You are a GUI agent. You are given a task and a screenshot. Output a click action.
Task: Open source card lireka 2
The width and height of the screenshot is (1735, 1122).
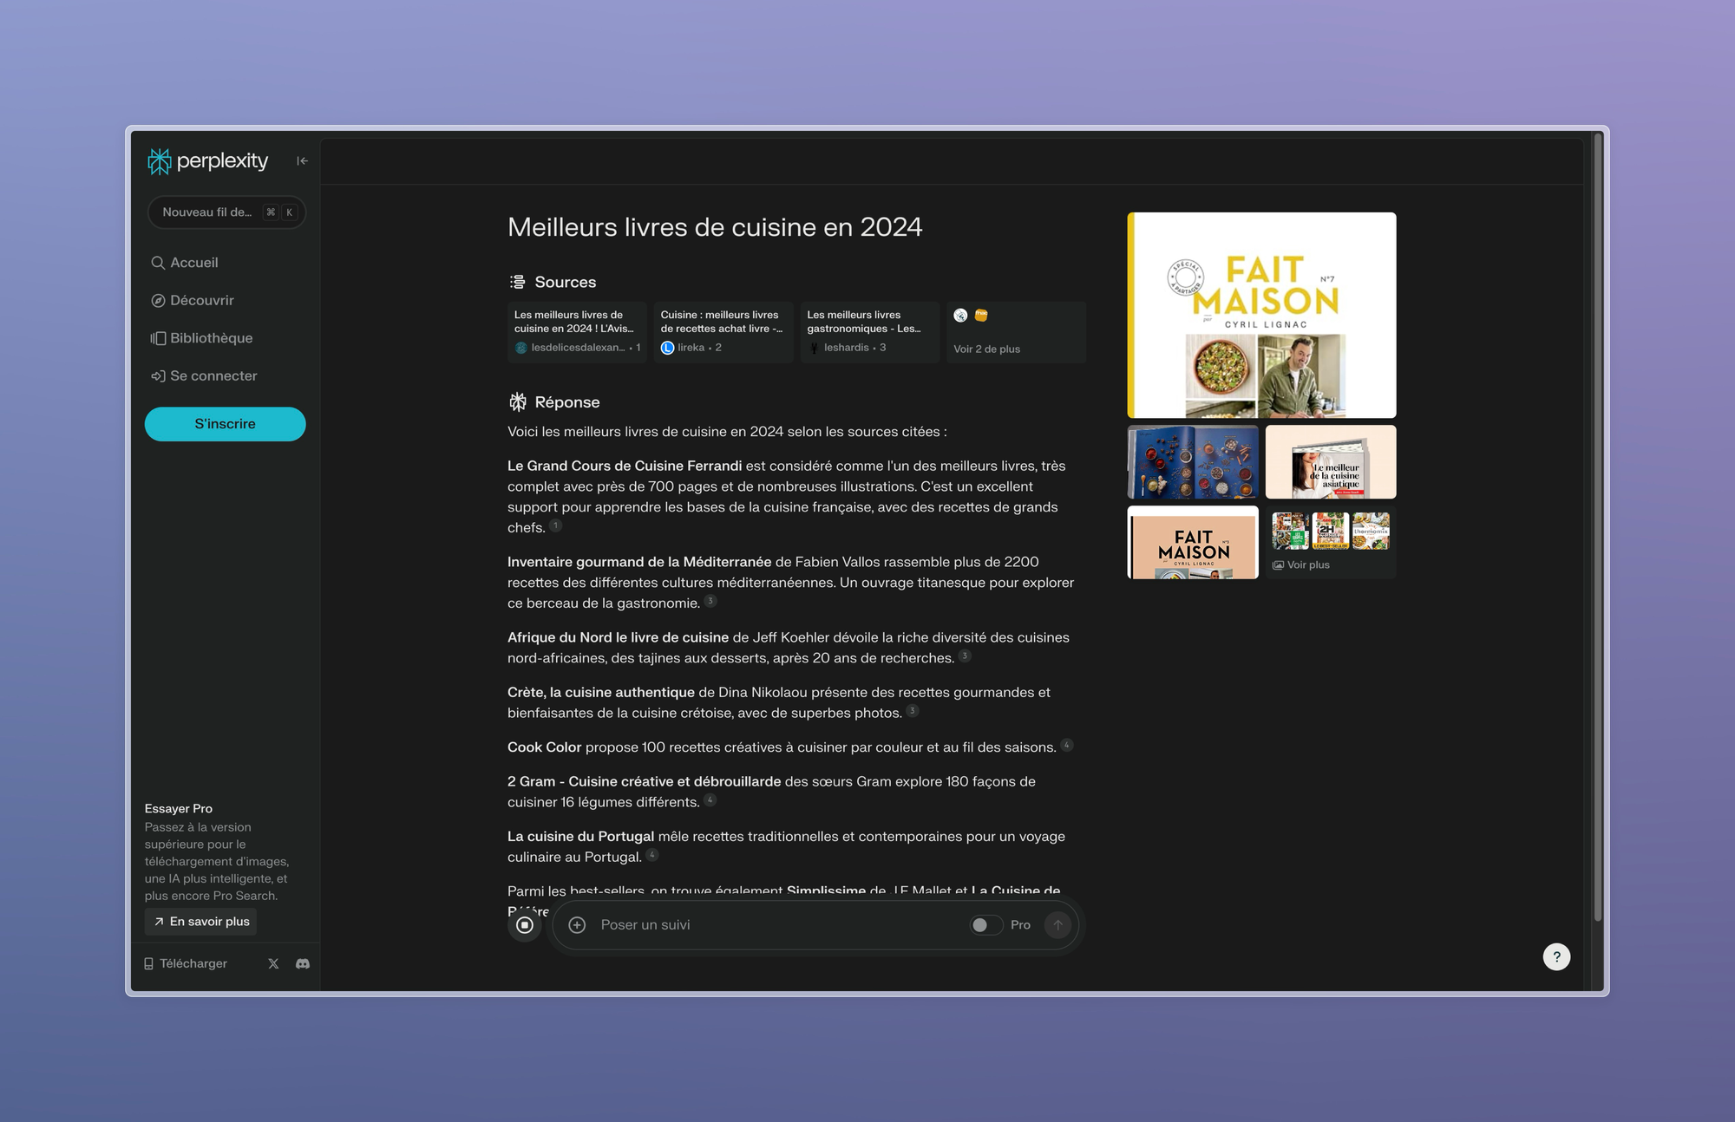(x=723, y=332)
